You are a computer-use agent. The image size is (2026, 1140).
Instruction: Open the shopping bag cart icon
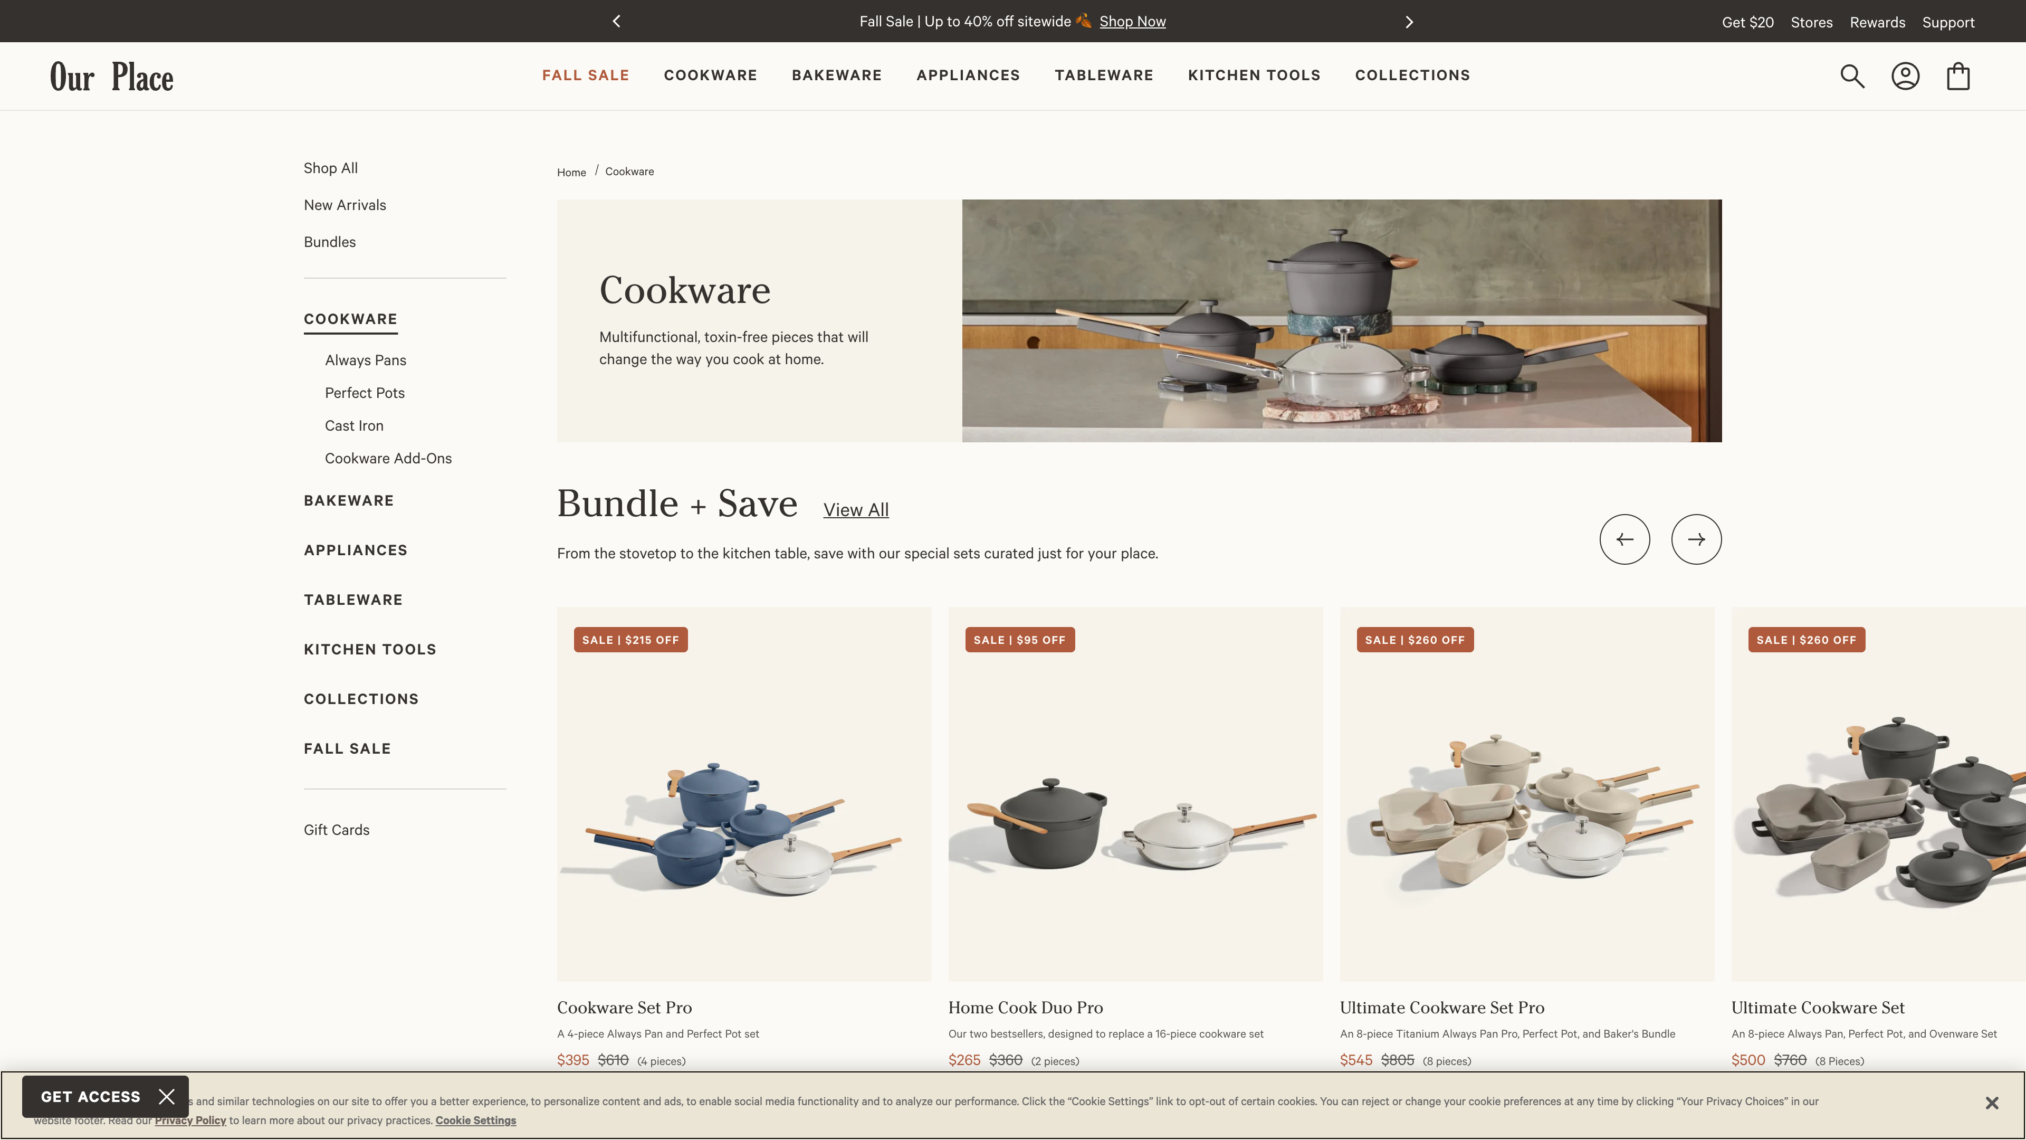[1957, 77]
